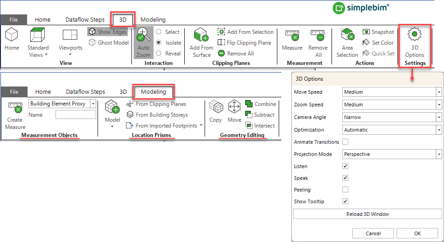Toggle Show Edges in View group
Image resolution: width=444 pixels, height=242 pixels.
[107, 32]
